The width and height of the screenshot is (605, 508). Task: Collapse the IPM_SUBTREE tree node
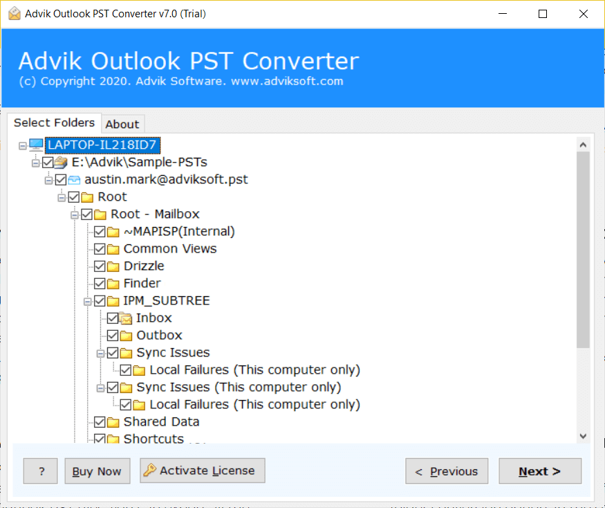coord(87,300)
